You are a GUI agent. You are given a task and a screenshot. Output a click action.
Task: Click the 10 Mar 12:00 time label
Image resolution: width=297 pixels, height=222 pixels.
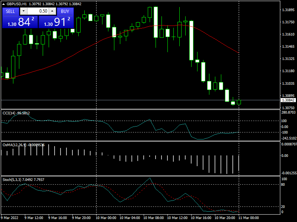(x=177, y=218)
